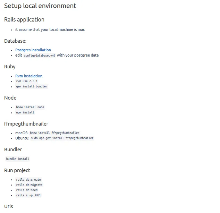The image size is (220, 213).
Task: Click the brew install node command
Action: point(30,107)
